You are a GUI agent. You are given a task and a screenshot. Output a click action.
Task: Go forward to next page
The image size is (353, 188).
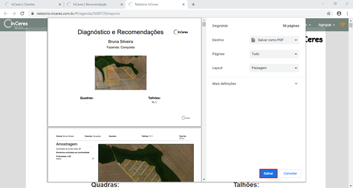click(14, 14)
